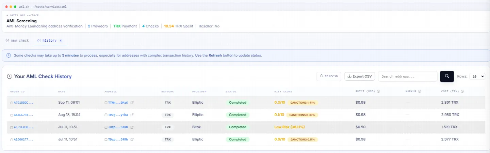Click the 4 Checks stat
The width and height of the screenshot is (490, 153).
click(x=150, y=26)
